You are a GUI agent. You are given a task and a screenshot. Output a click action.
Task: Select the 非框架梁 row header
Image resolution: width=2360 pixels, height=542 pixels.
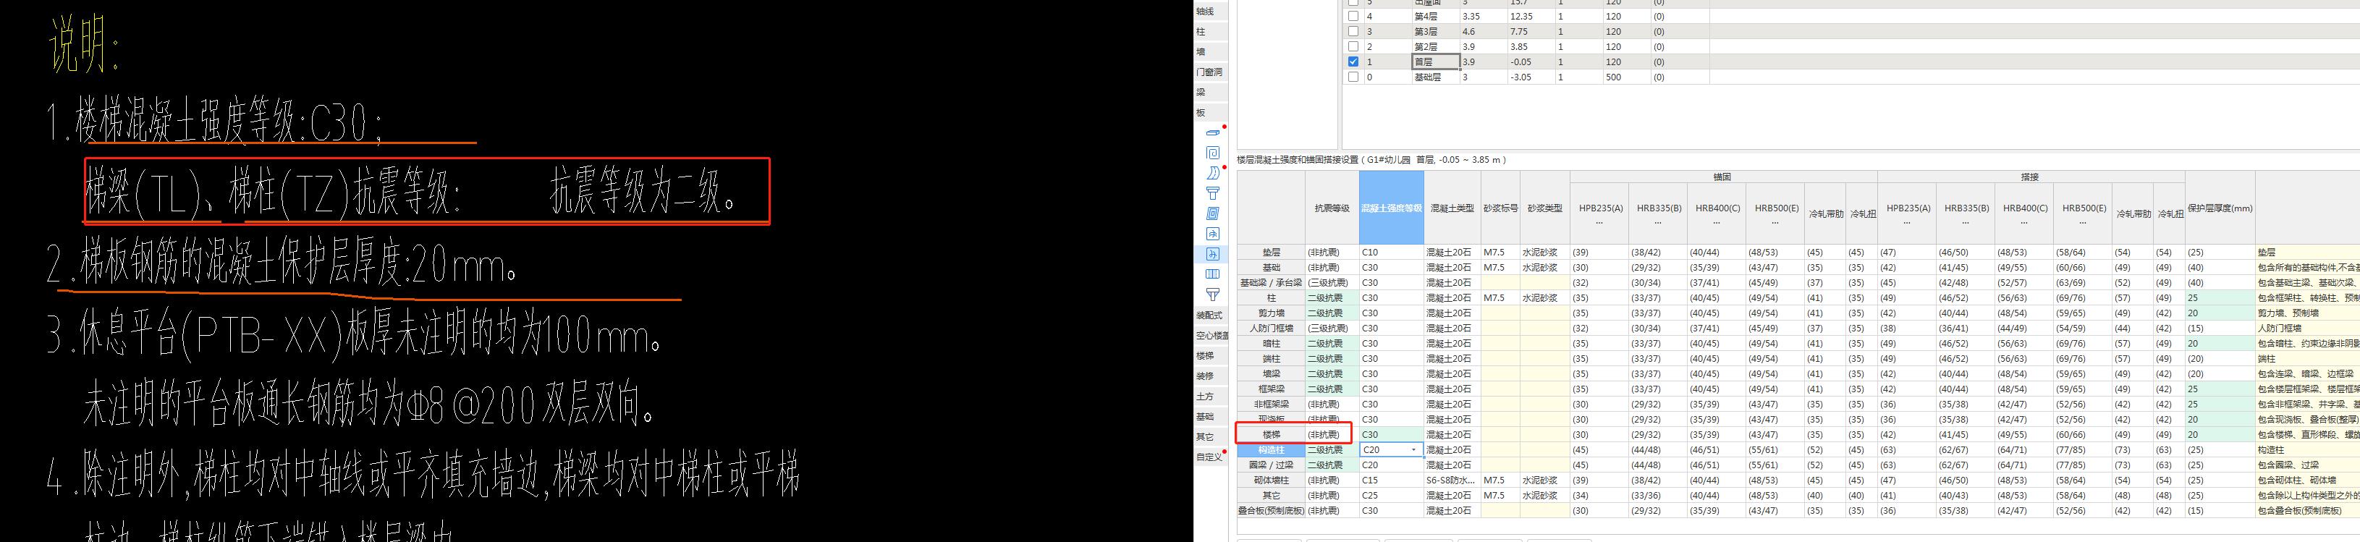click(1271, 404)
